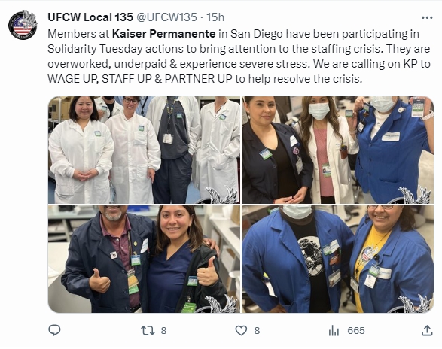Viewport: 442px width, 349px height.
Task: Open the Kaiser Permanente bold text
Action: (x=164, y=34)
